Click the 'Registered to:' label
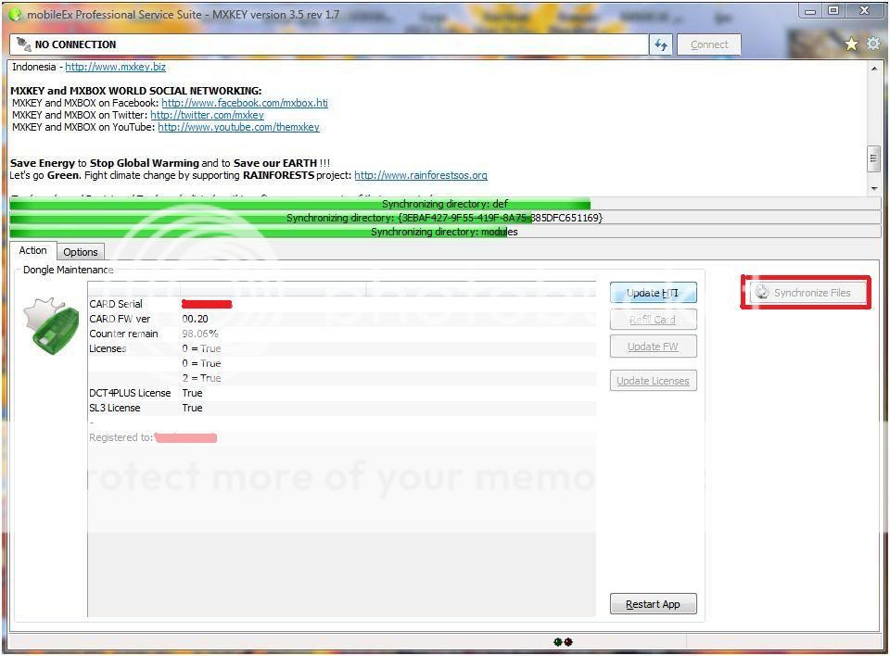This screenshot has width=890, height=656. point(121,437)
